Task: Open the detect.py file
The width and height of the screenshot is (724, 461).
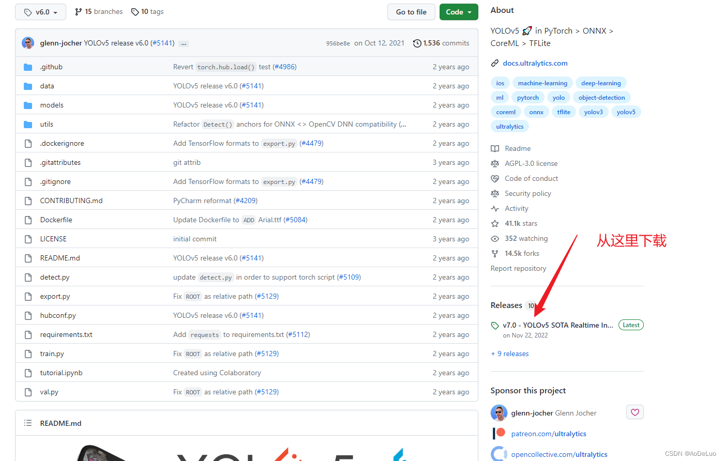Action: tap(55, 277)
